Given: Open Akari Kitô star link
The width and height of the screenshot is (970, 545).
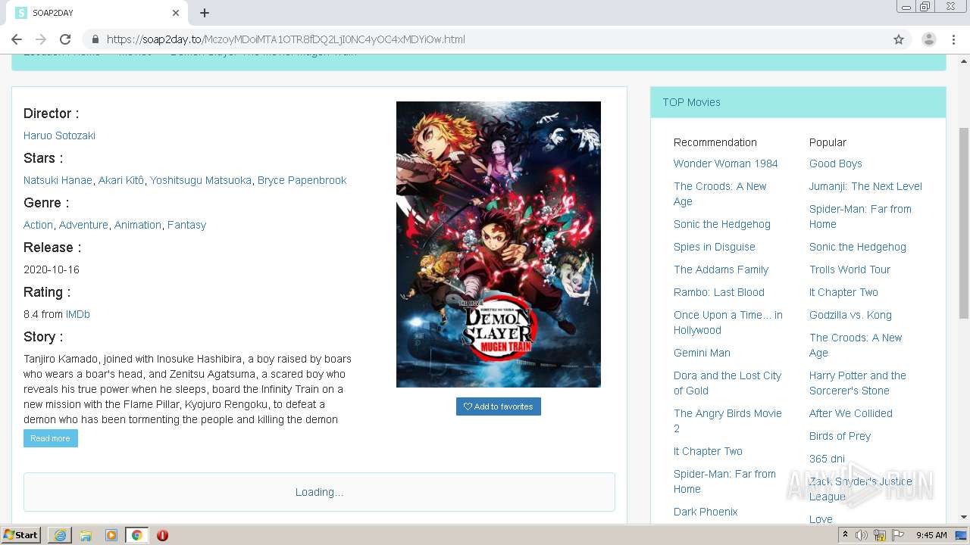Looking at the screenshot, I should (121, 180).
